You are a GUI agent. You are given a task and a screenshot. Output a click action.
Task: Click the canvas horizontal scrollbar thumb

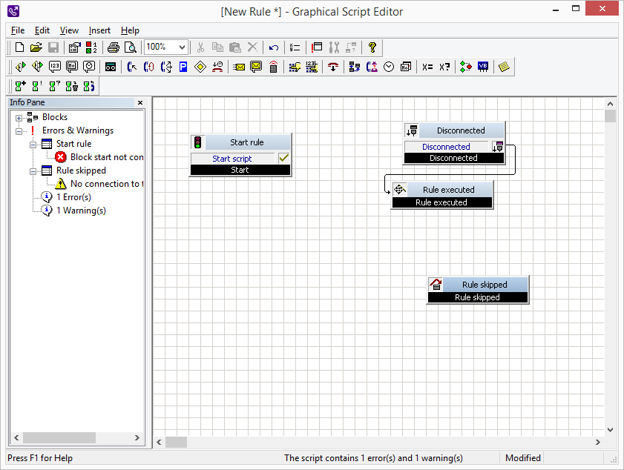coord(176,442)
